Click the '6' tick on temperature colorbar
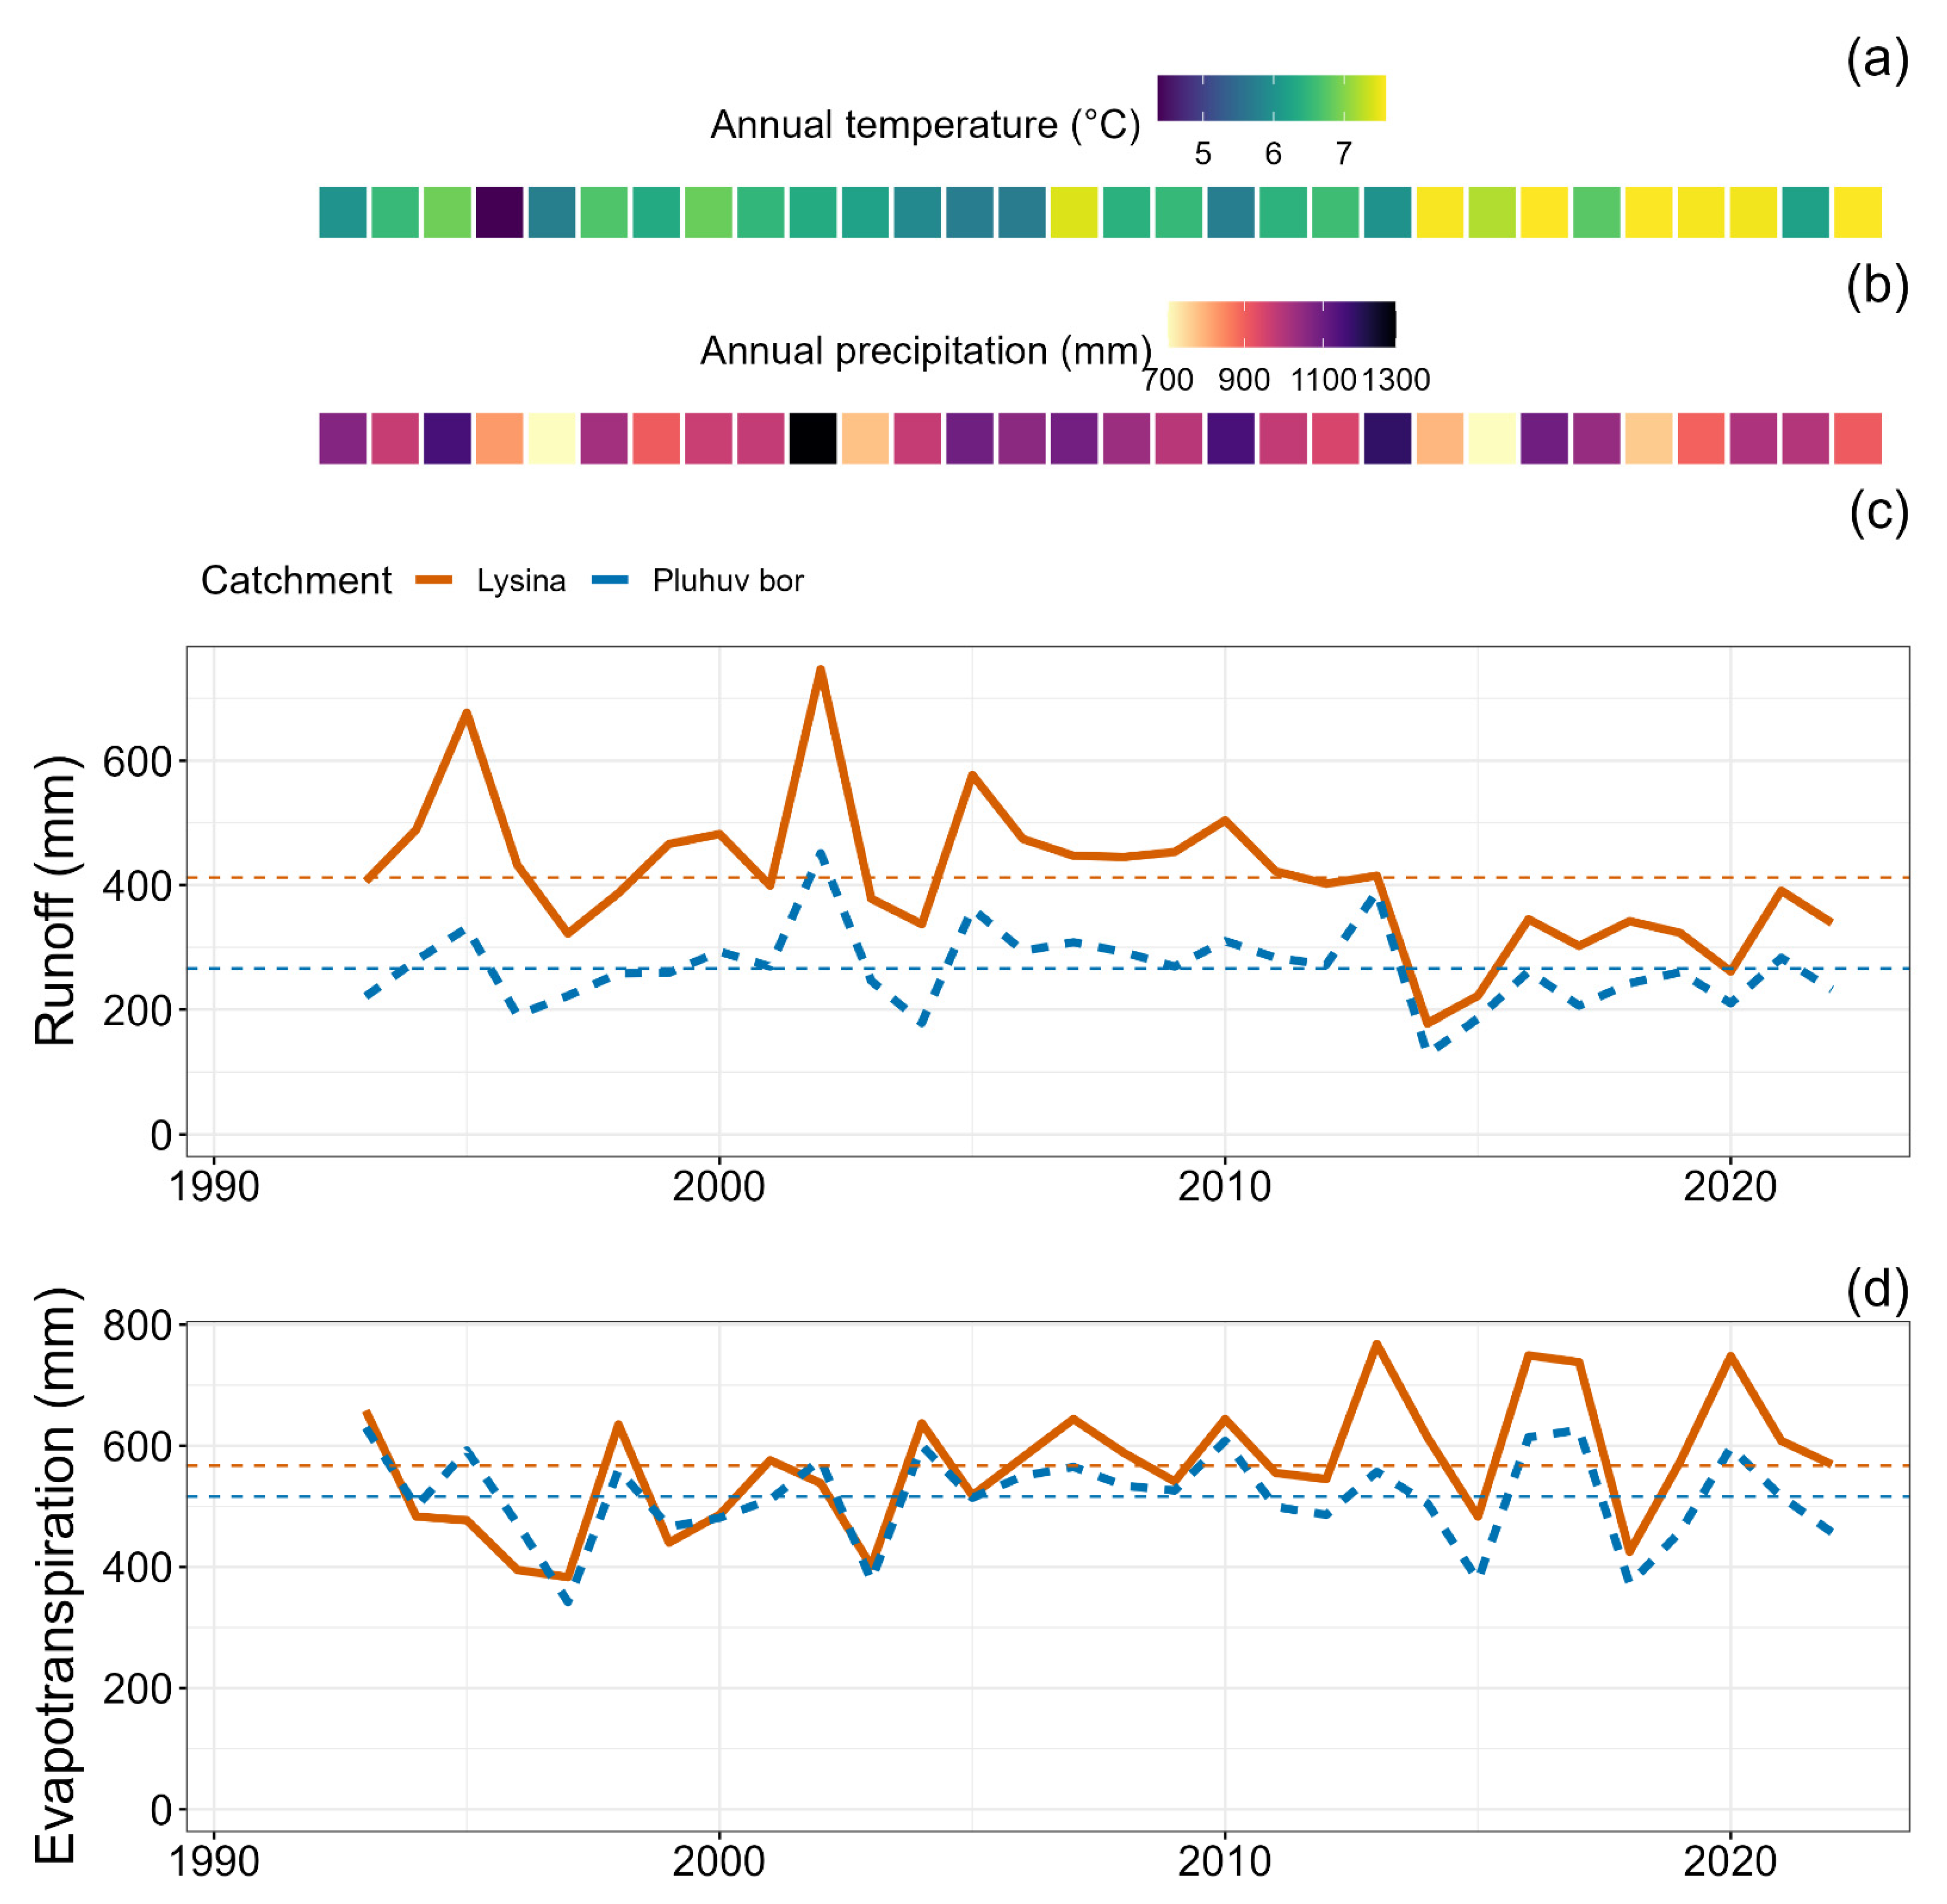Viewport: 1947px width, 1904px height. click(1273, 154)
